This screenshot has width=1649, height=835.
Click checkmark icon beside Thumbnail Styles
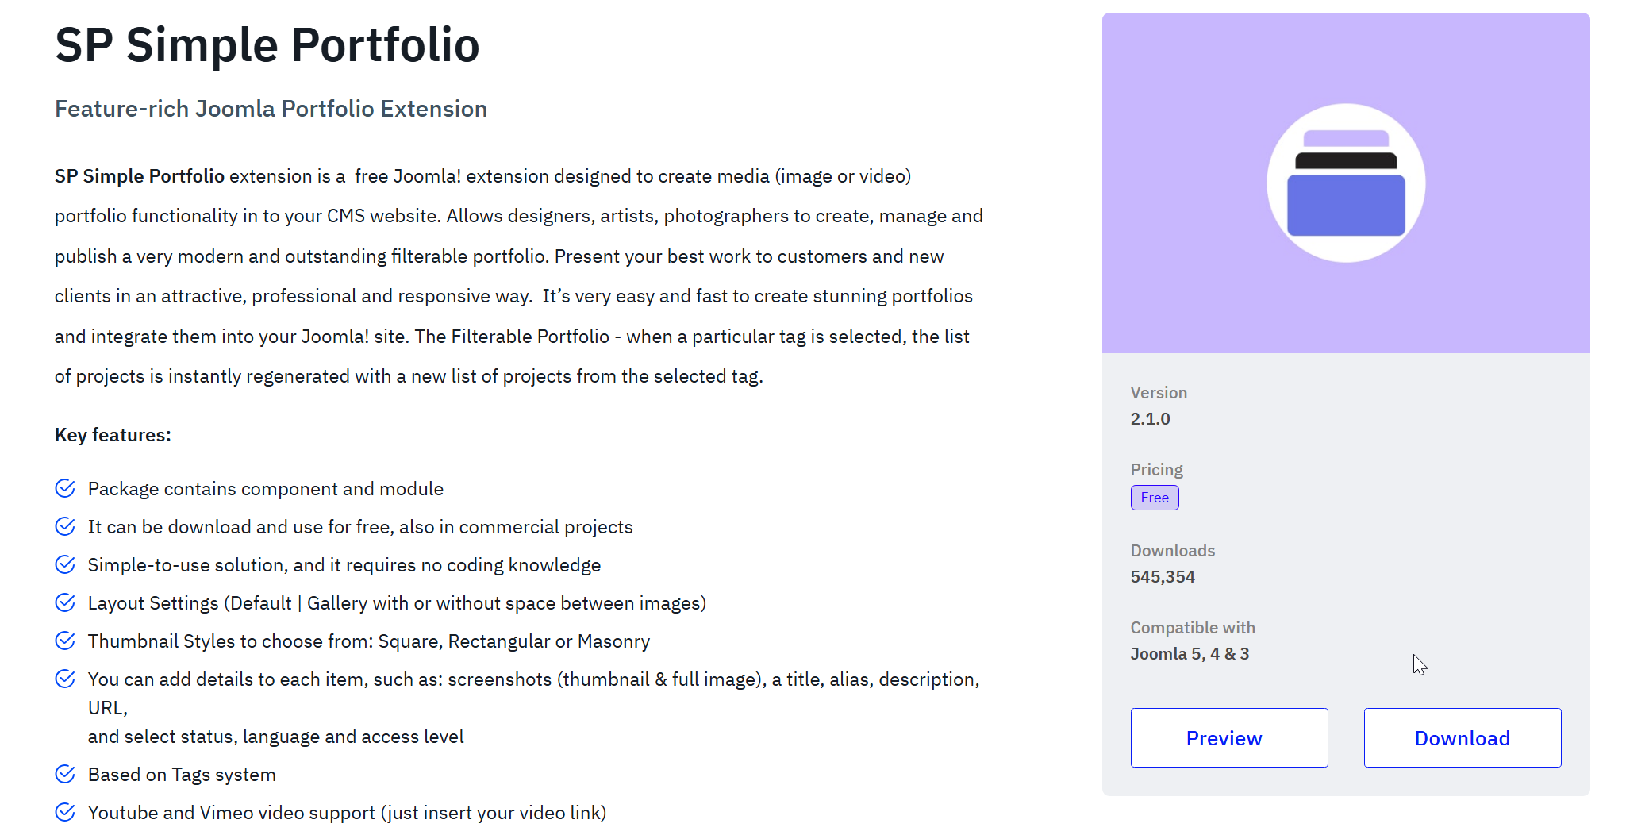click(65, 641)
